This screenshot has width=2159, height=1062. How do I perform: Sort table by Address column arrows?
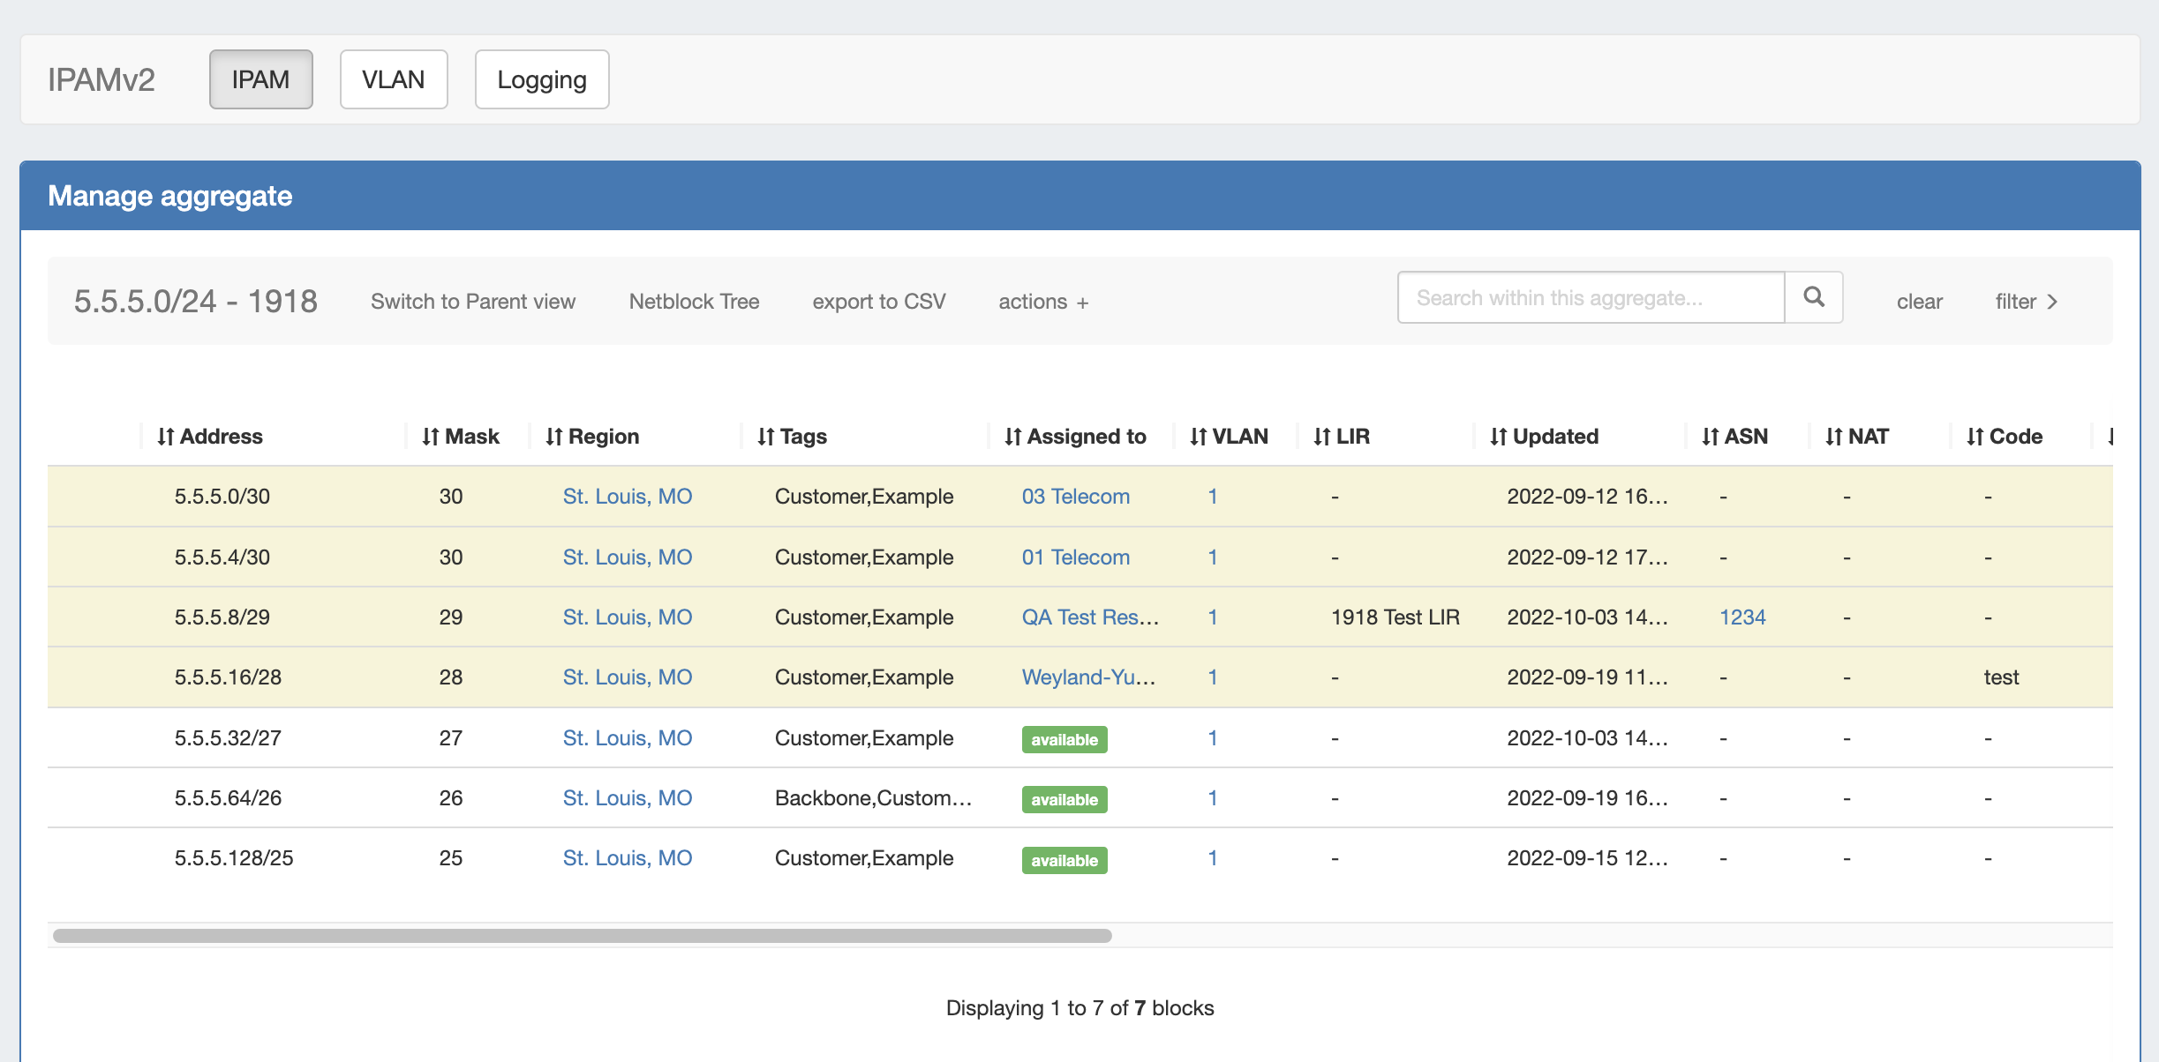(x=165, y=437)
